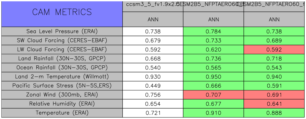Viewport: 306px width, 119px height.
Task: Click the Land 2-m Temperature (Willmott) label
Action: coord(62,77)
